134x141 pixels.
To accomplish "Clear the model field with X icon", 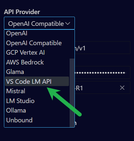I will (122, 88).
